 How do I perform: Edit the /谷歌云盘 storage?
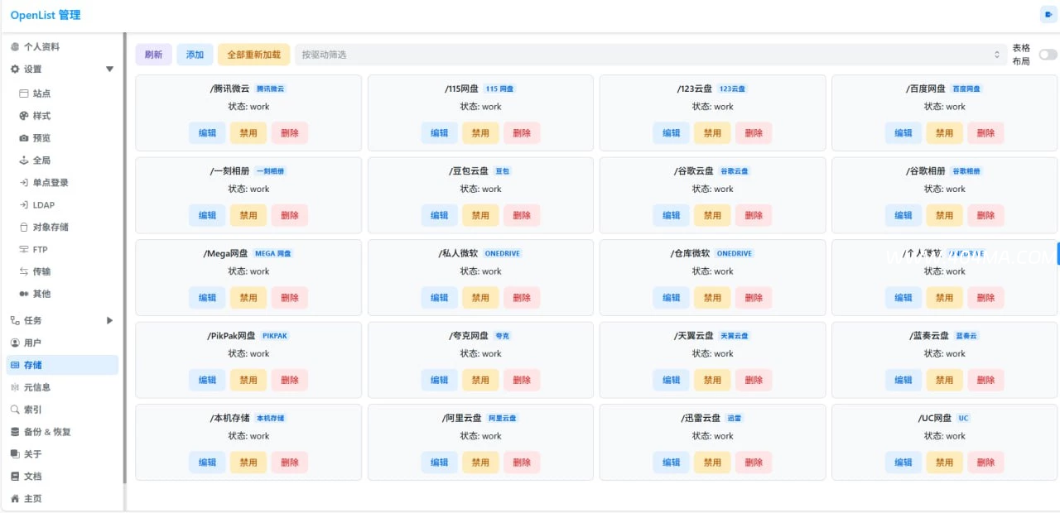point(671,215)
